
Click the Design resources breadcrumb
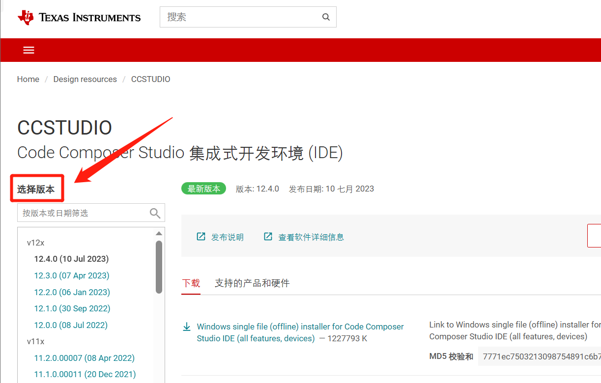click(85, 79)
